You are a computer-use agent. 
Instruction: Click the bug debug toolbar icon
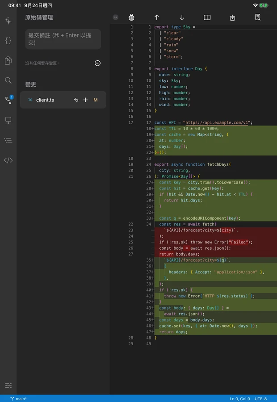click(x=131, y=17)
